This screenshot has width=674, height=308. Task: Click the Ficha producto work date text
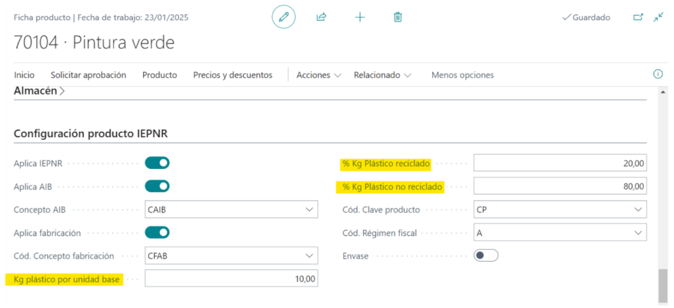(101, 18)
